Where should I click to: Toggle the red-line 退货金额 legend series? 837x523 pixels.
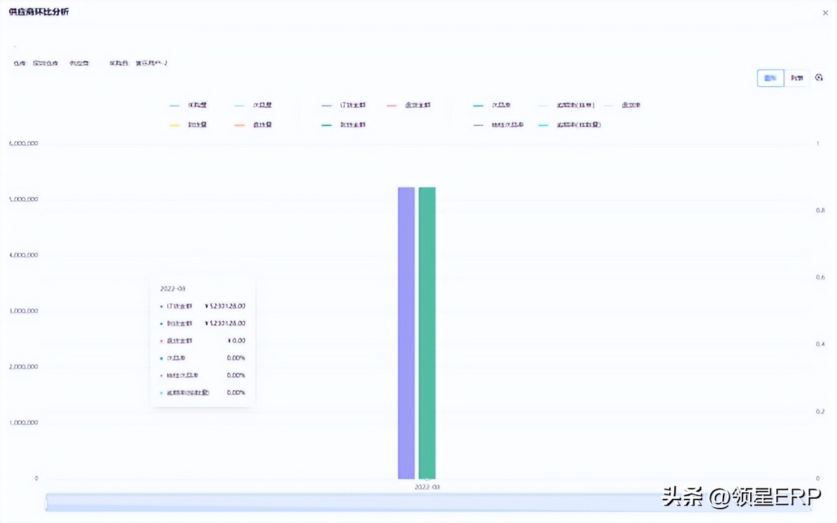[409, 105]
